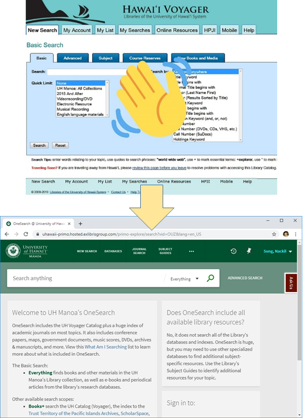Viewport: 304px width, 418px height.
Task: Open review this page before you leave link
Action: point(159,168)
